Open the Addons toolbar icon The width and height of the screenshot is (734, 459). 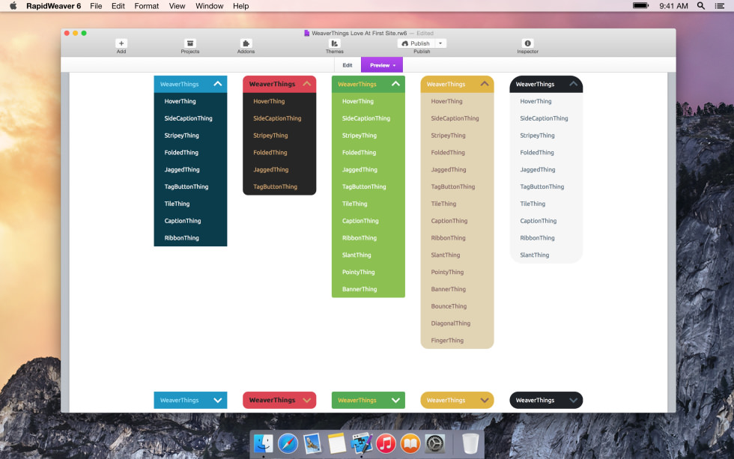pyautogui.click(x=246, y=43)
